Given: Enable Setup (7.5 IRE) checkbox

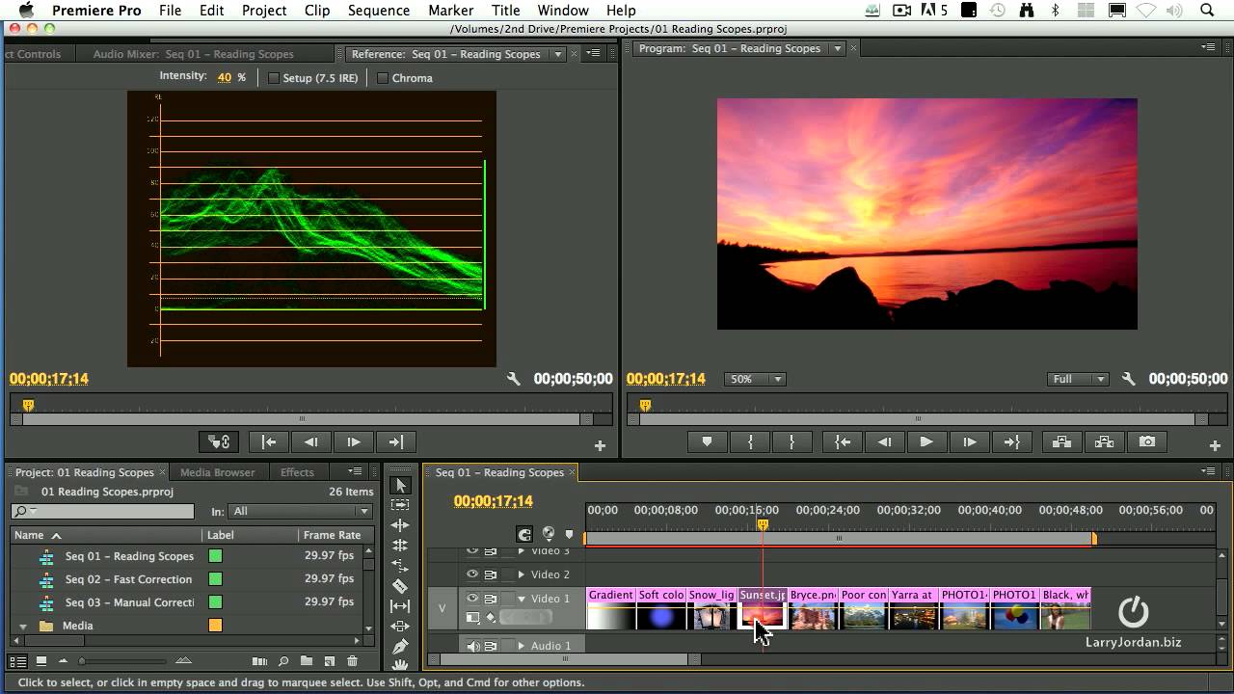Looking at the screenshot, I should [x=273, y=78].
